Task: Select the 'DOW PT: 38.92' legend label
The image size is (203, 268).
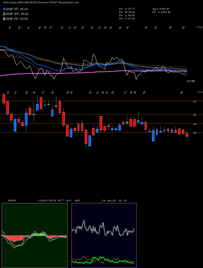Action: coord(17,19)
